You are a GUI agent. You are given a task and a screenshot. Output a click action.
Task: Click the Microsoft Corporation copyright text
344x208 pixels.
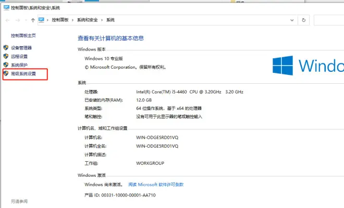(x=126, y=67)
